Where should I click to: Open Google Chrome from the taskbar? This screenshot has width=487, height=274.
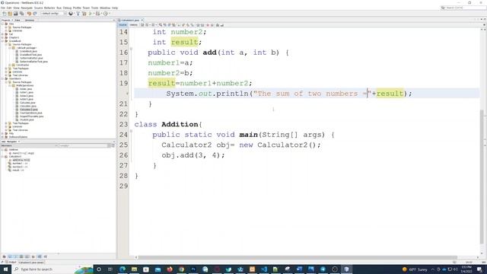coord(181,269)
